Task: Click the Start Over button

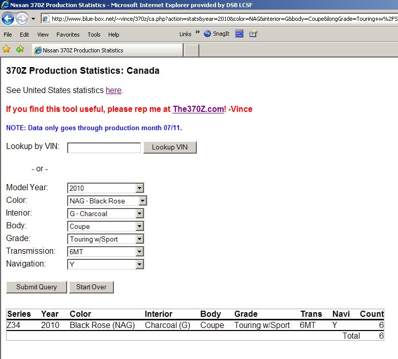Action: [91, 287]
